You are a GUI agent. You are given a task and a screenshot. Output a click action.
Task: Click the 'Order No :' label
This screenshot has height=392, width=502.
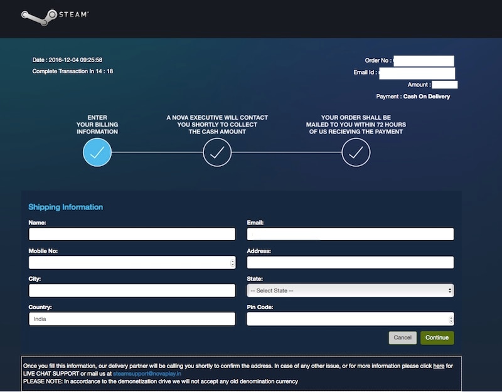[378, 60]
